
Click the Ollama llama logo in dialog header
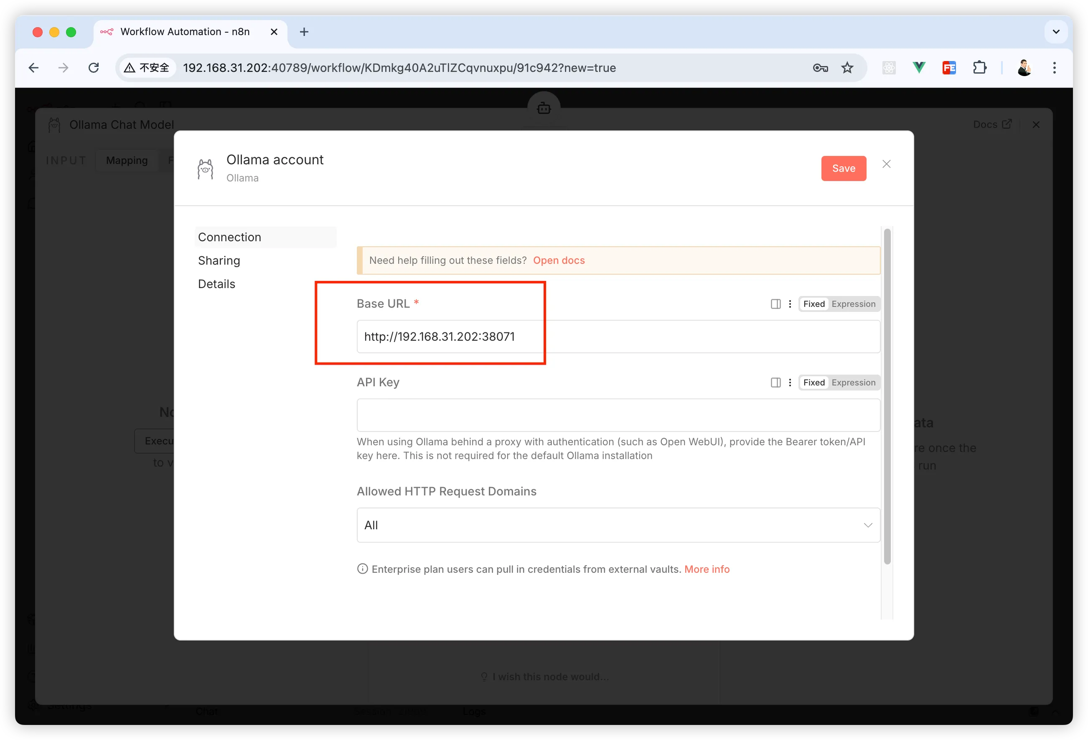205,168
